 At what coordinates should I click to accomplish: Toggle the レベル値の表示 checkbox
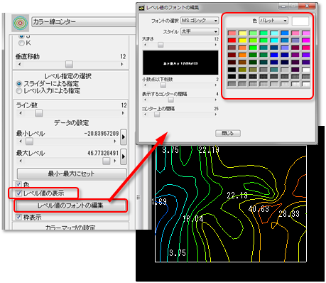click(18, 193)
